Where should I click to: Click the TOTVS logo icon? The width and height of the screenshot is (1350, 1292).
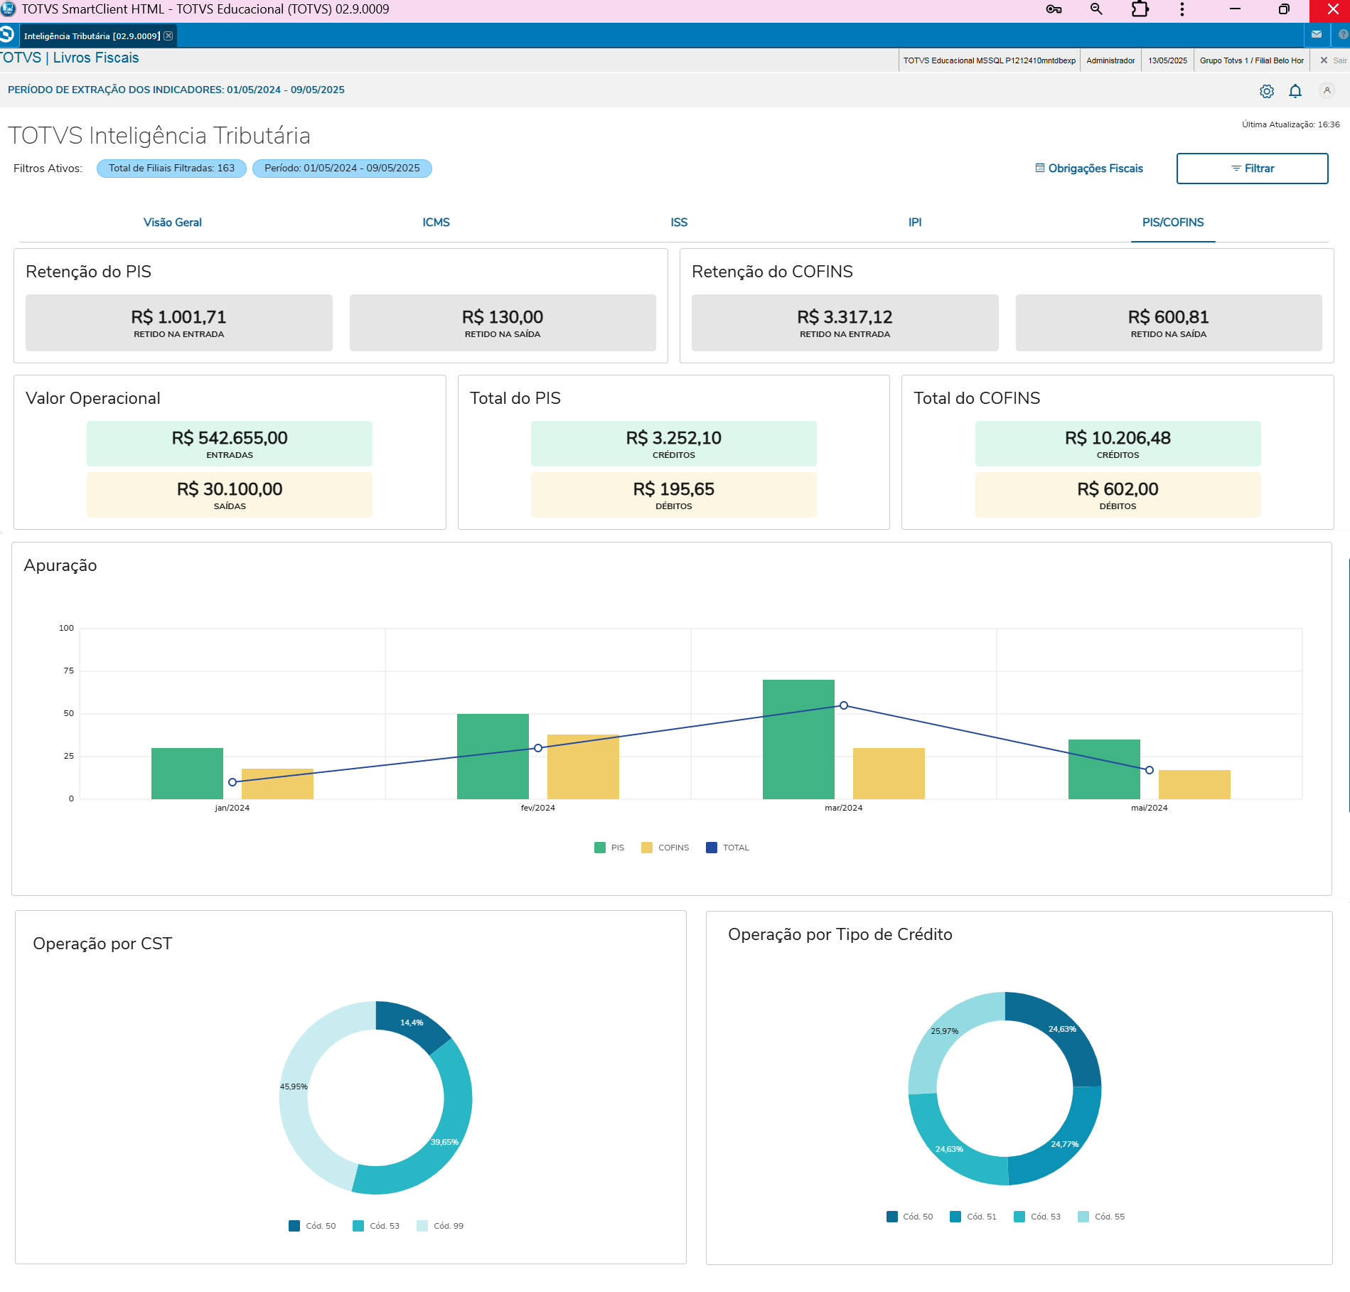(x=7, y=34)
